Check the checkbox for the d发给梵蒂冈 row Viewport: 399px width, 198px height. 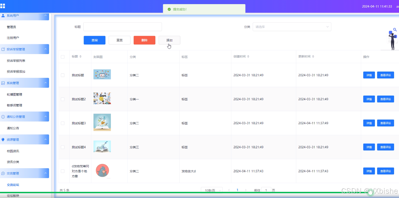coord(62,171)
